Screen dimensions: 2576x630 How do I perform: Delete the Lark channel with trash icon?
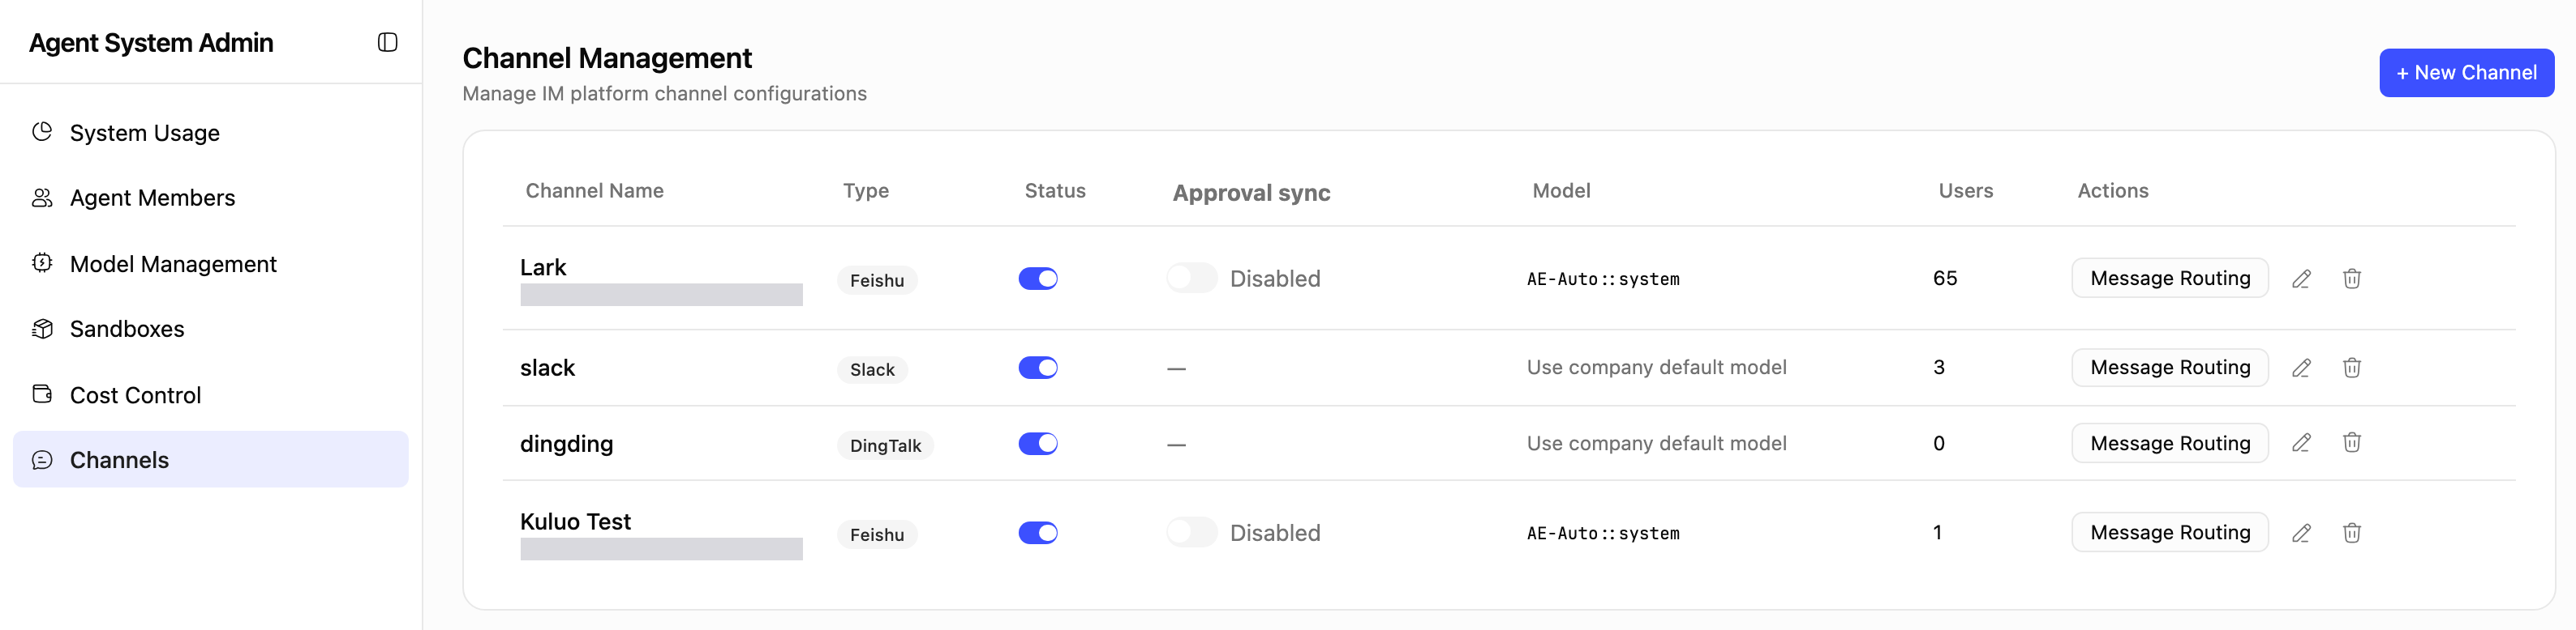[x=2352, y=279]
